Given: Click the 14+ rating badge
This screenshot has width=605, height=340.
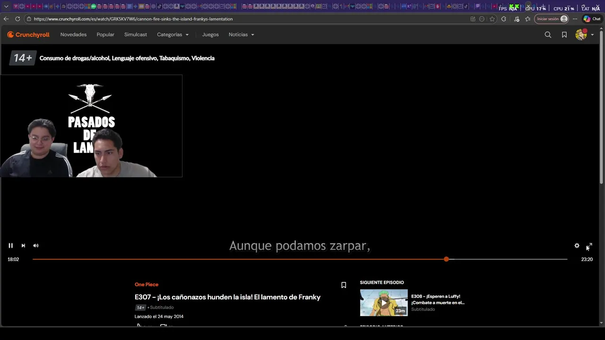Looking at the screenshot, I should point(23,58).
